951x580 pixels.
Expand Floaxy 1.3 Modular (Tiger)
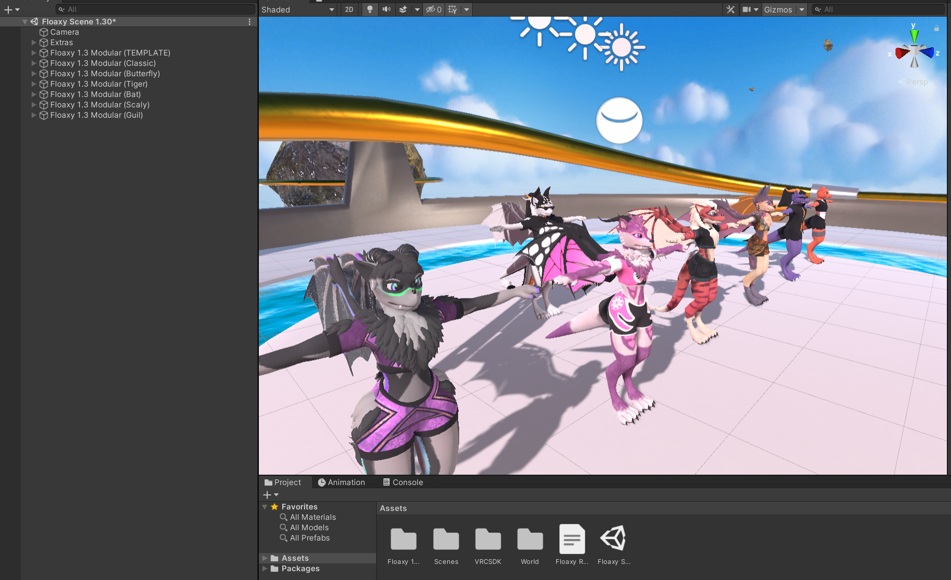click(x=33, y=84)
